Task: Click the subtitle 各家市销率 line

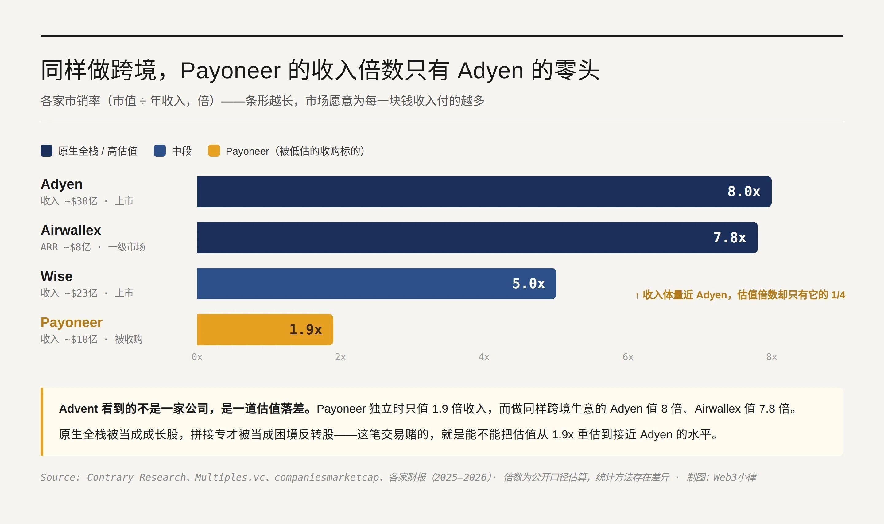Action: (x=262, y=101)
